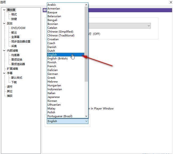Screen dimensions: 173x154
Task: Close the 选项 dialog window
Action: 171,2
